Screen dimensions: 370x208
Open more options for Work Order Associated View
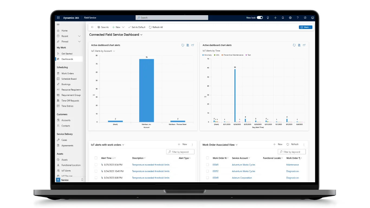tap(304, 145)
